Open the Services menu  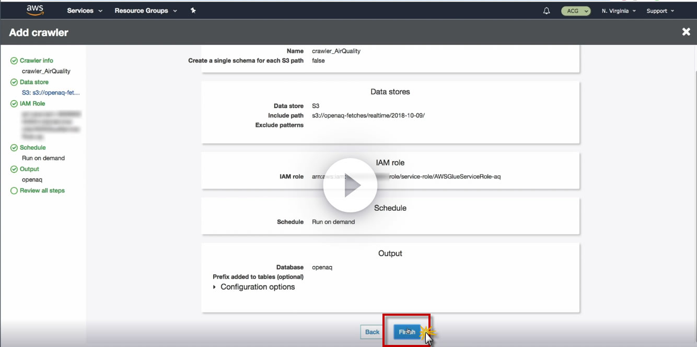pyautogui.click(x=85, y=10)
